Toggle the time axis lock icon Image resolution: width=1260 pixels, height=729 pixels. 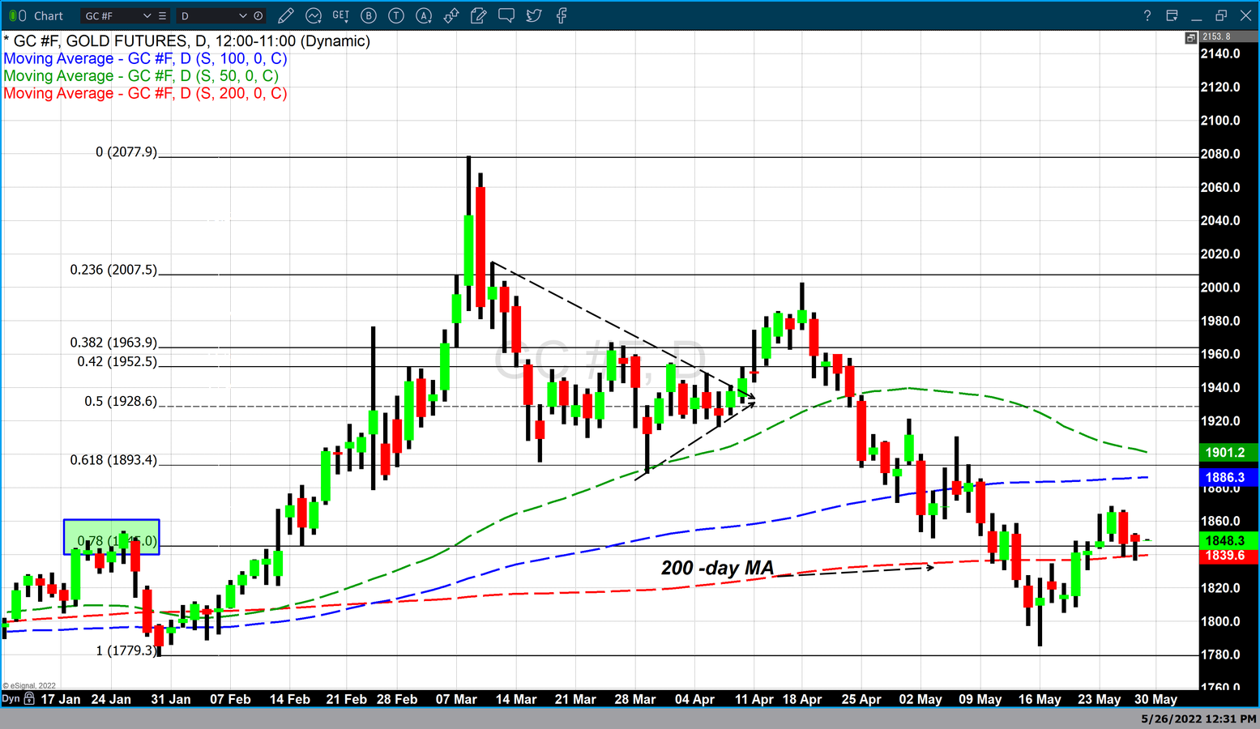coord(29,698)
